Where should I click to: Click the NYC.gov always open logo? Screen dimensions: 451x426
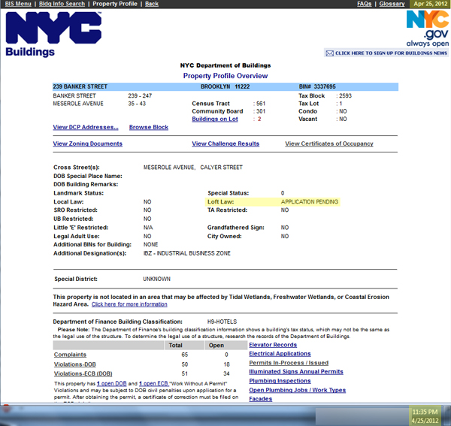pyautogui.click(x=428, y=29)
